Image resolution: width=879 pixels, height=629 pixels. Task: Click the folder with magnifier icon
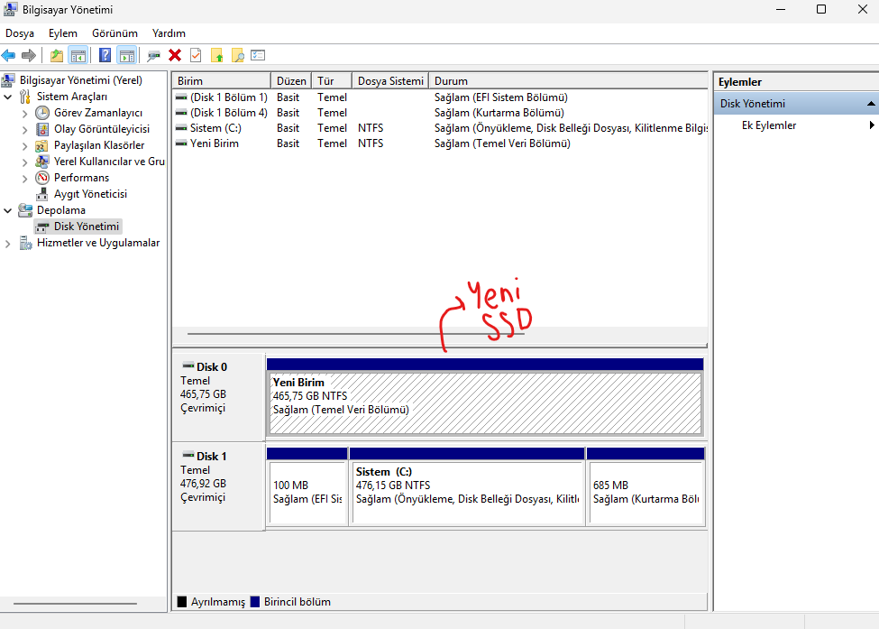click(x=238, y=56)
